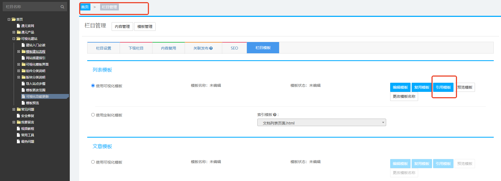Click the help icon next to 关联发布
The width and height of the screenshot is (501, 181).
(x=211, y=48)
